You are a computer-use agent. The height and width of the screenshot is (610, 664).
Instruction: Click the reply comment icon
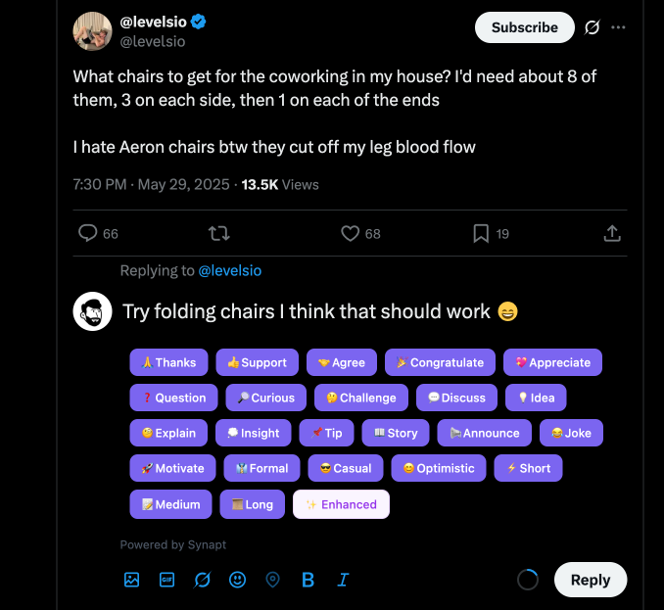point(88,233)
